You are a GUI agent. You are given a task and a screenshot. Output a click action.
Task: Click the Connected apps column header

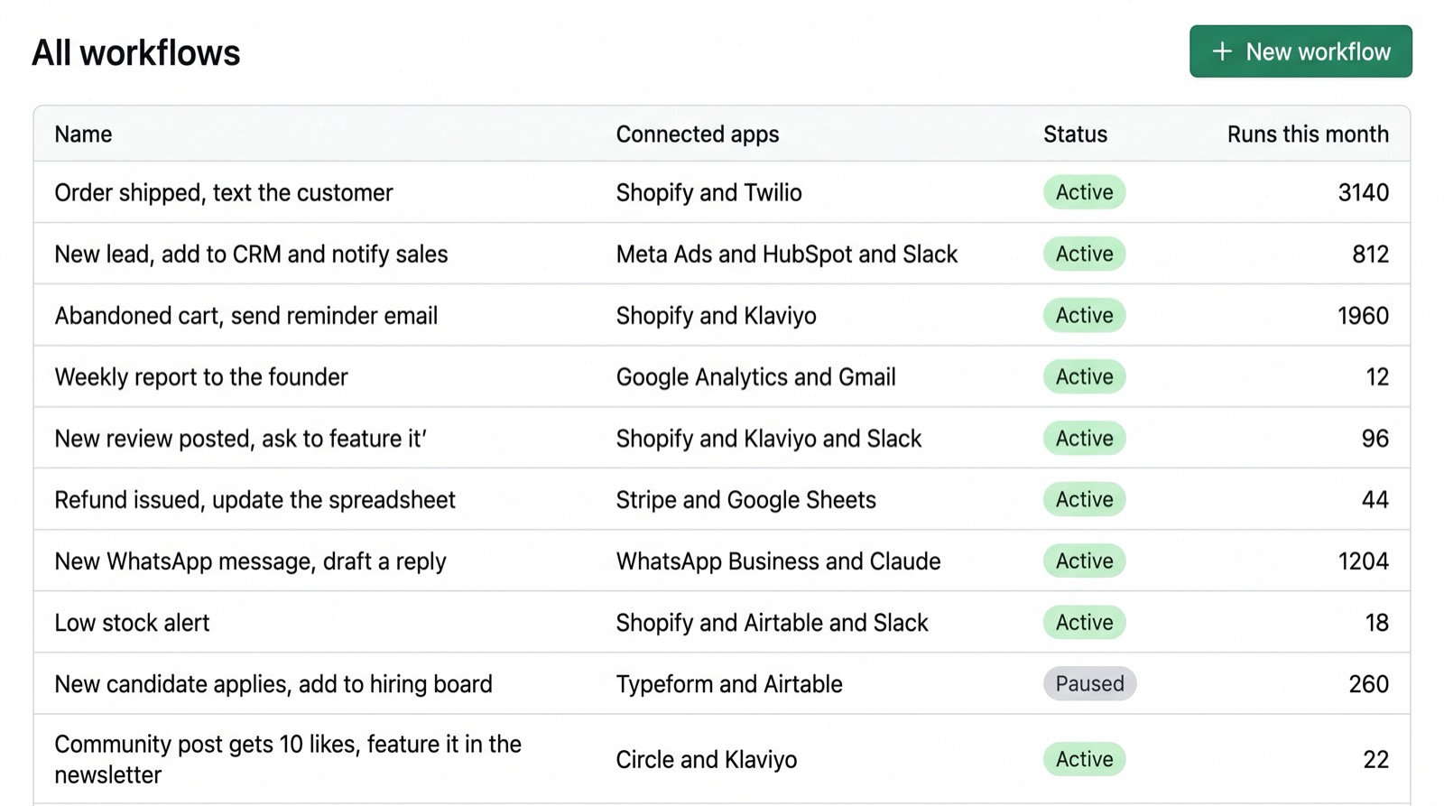698,134
